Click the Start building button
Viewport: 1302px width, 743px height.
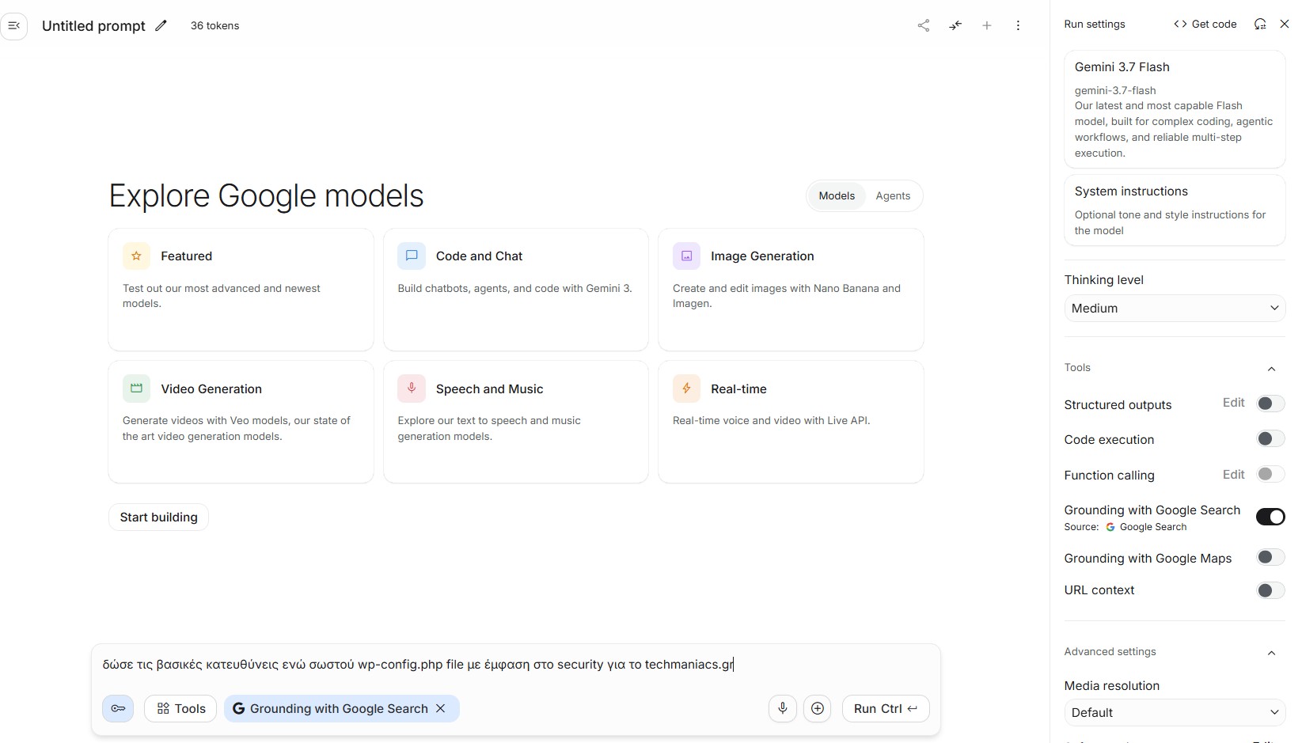158,517
